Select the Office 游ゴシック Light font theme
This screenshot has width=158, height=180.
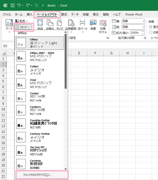point(39,43)
